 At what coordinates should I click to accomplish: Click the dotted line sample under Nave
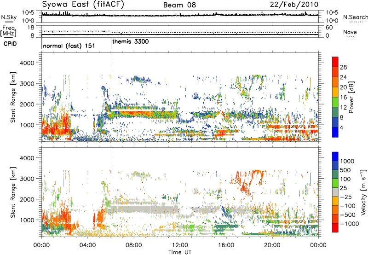coord(350,37)
